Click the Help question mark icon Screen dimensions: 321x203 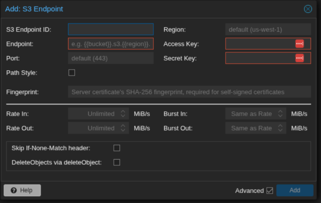14,190
